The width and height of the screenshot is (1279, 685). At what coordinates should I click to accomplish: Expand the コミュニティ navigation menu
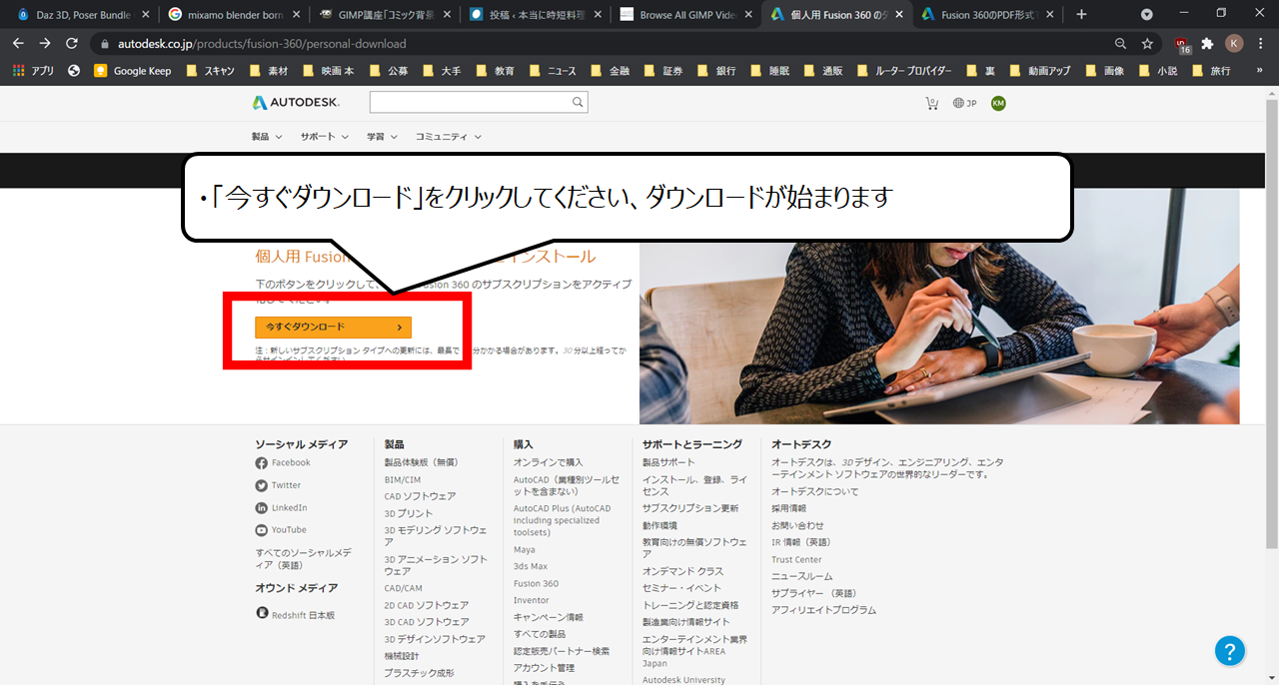point(449,137)
